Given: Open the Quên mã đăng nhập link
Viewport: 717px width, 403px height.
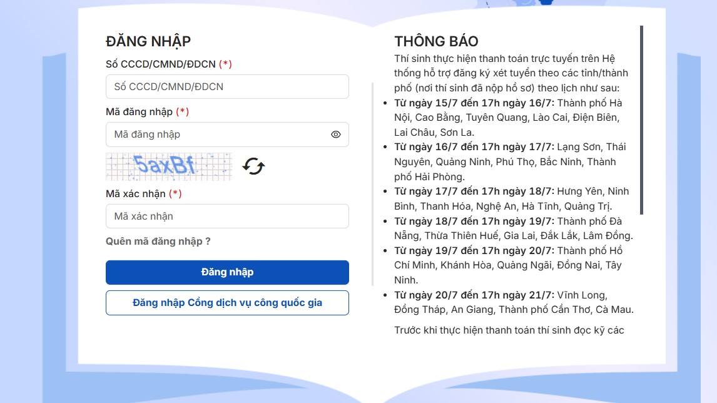Looking at the screenshot, I should (x=158, y=241).
